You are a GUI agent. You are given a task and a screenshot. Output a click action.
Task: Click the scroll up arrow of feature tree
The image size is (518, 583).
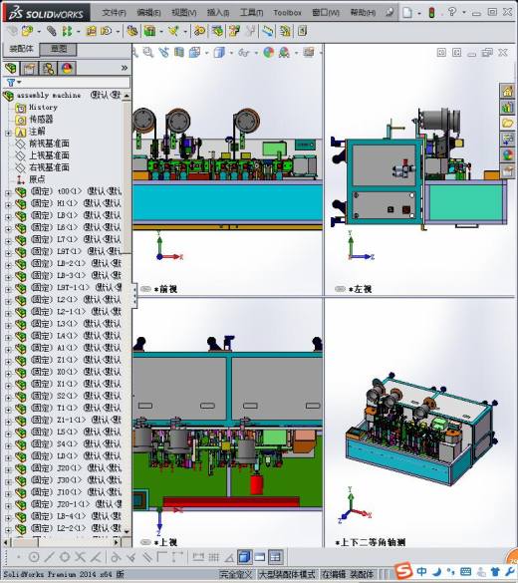point(127,96)
